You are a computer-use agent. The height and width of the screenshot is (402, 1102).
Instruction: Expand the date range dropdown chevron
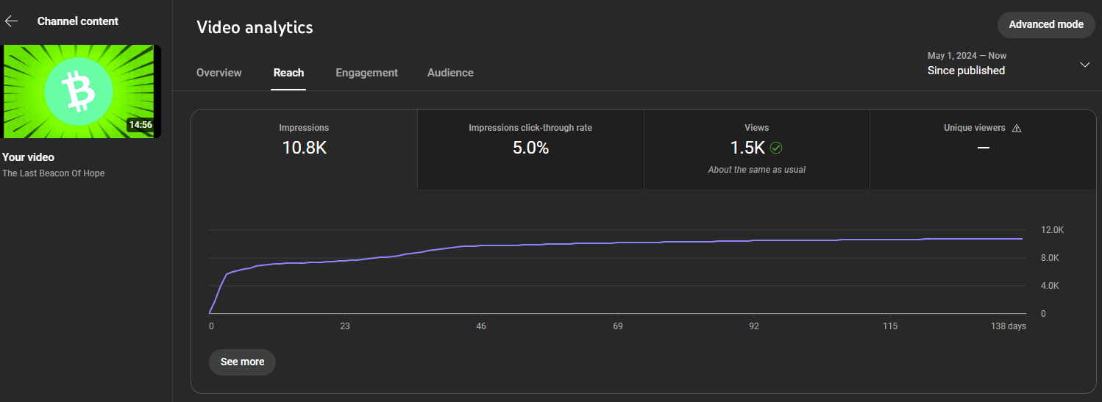[1084, 65]
